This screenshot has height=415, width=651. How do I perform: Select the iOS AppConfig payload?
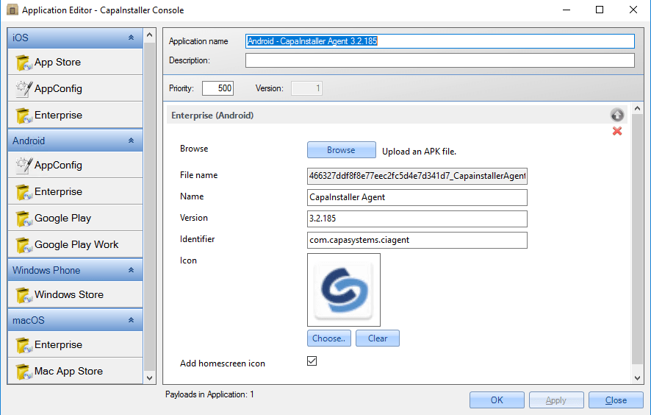75,88
